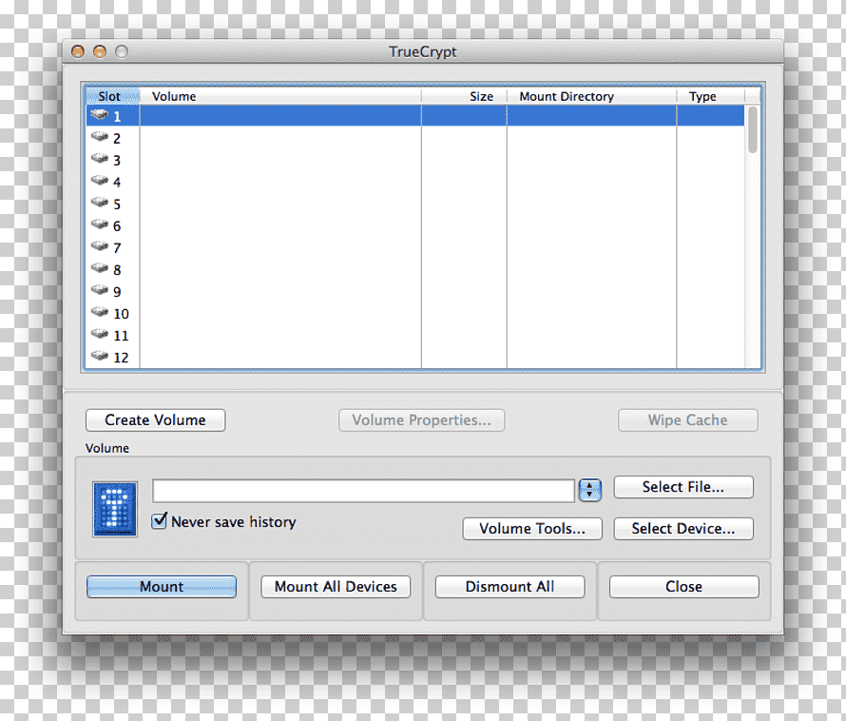
Task: Open the volume path history dropdown
Action: (x=589, y=490)
